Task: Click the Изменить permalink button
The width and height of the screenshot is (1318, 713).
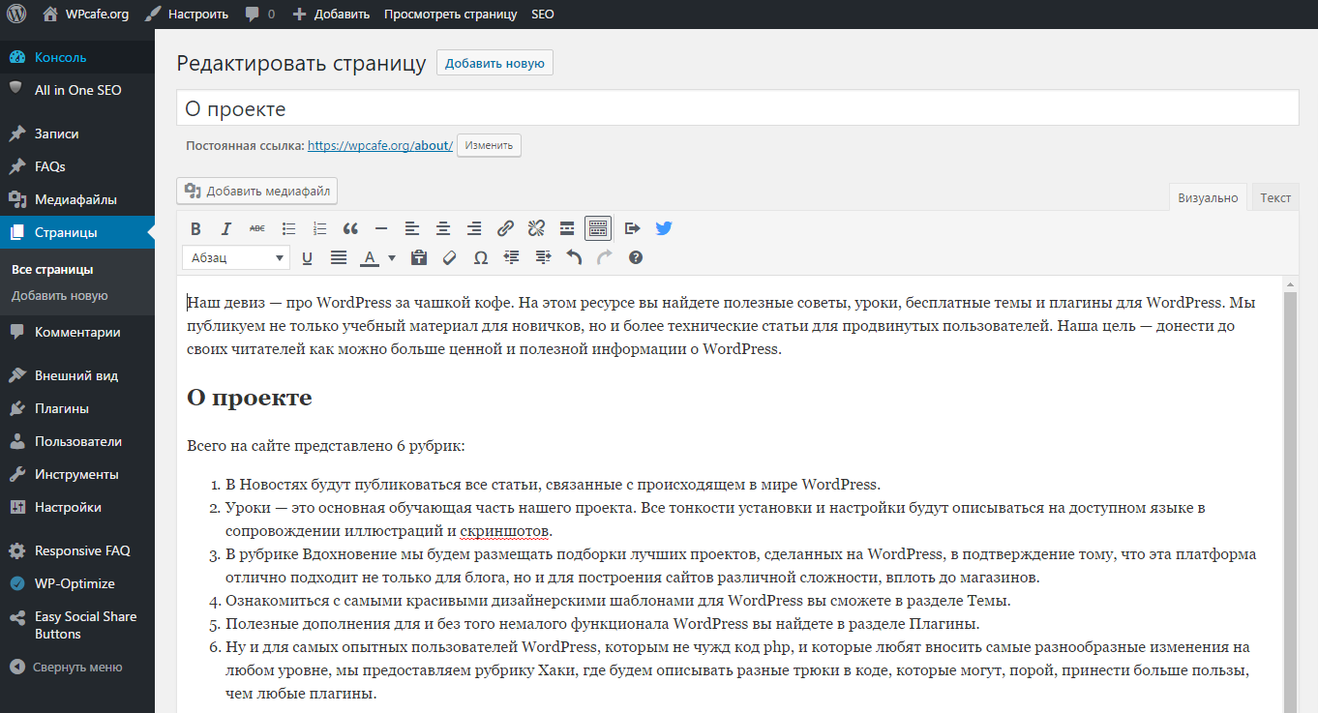Action: pyautogui.click(x=489, y=145)
